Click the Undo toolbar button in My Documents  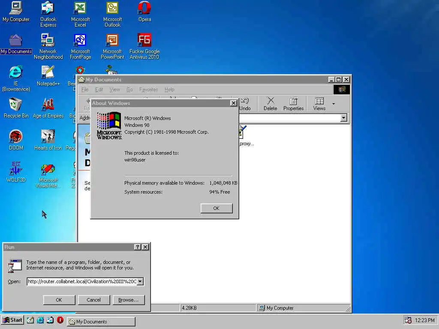(245, 104)
